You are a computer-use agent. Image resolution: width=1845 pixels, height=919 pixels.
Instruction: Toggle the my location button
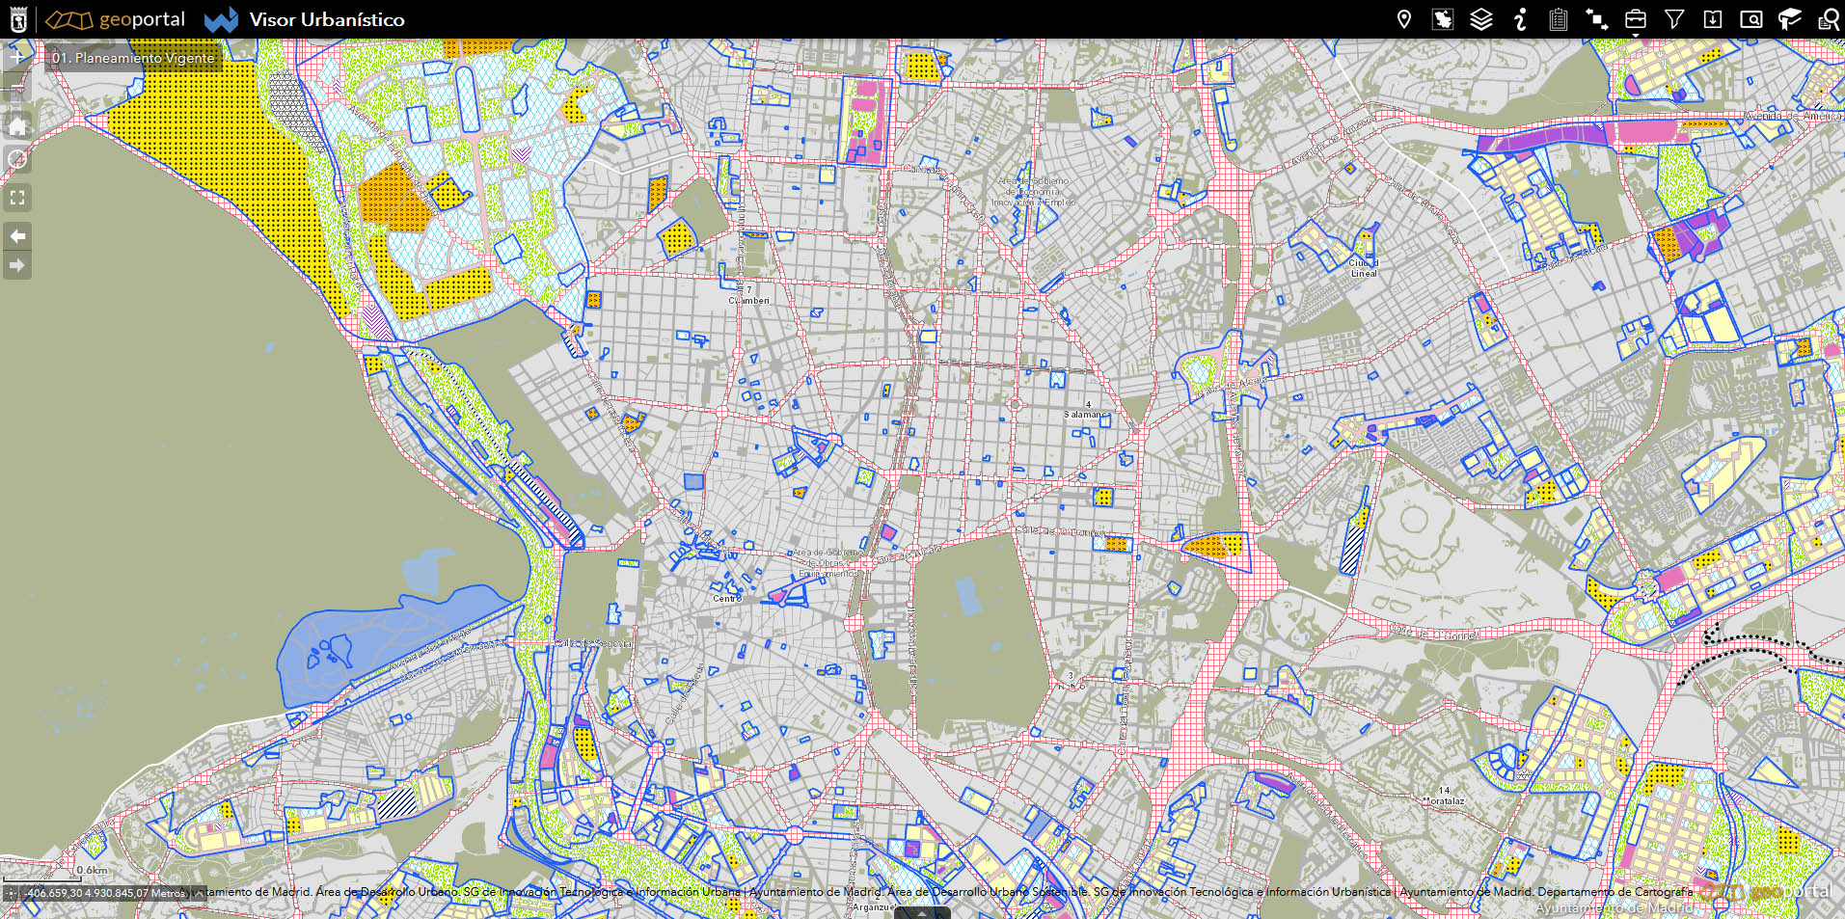pos(17,159)
